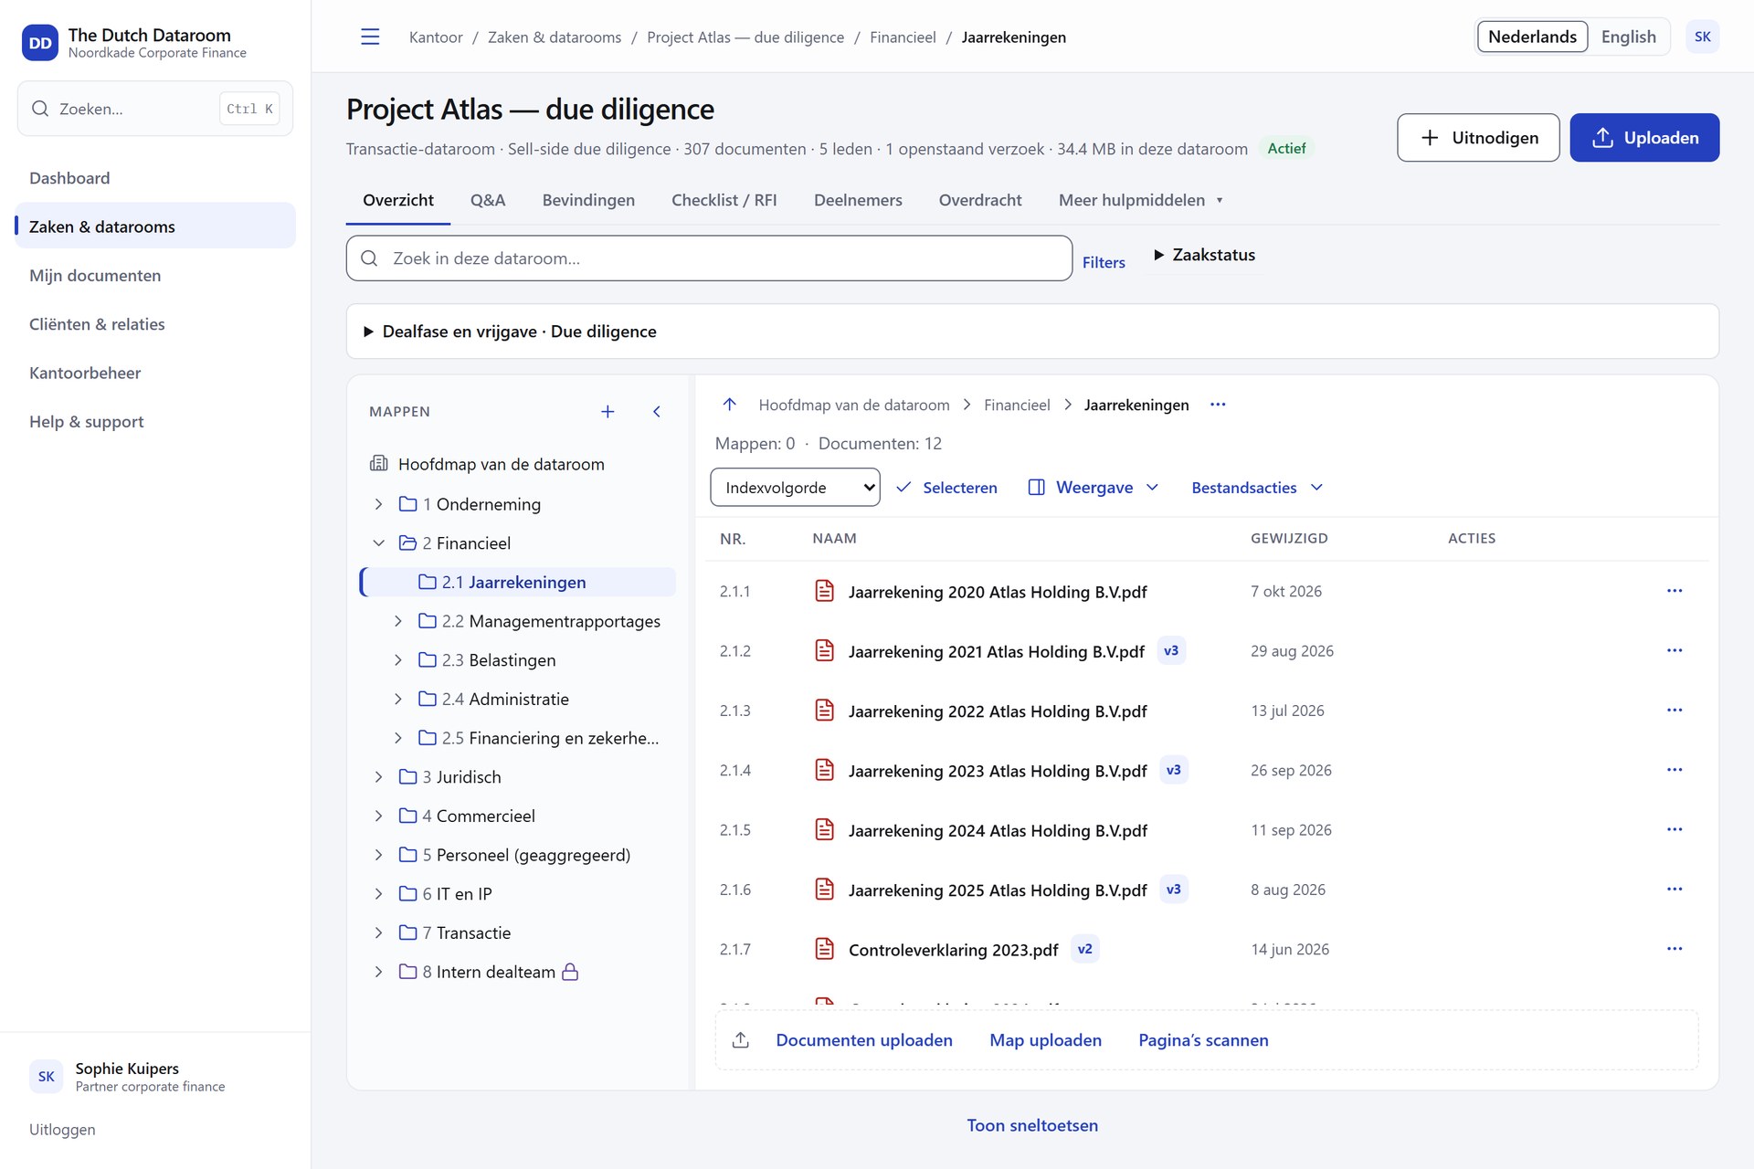Open actions menu for Jaarrekening 2025 row
This screenshot has height=1169, width=1754.
1675,890
